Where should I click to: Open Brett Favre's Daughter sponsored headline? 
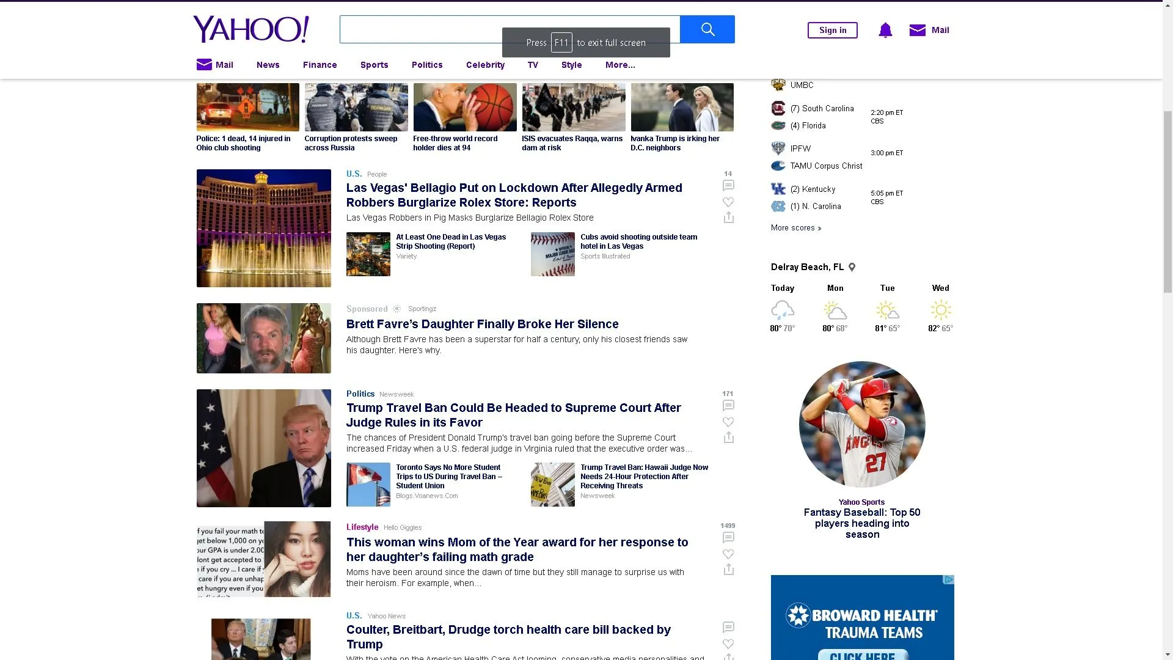click(482, 324)
